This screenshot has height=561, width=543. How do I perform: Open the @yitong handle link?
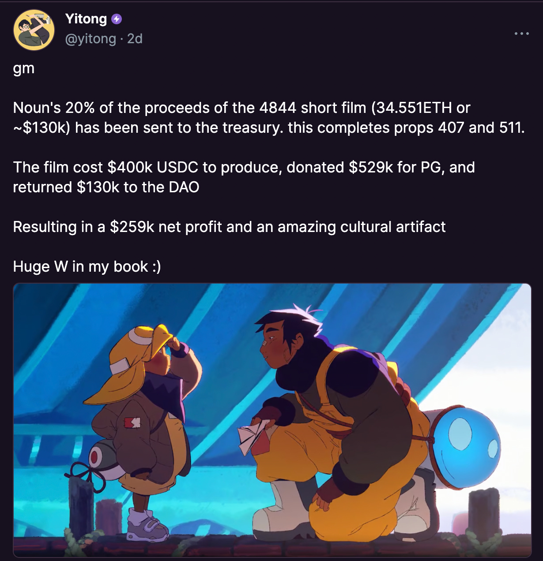(90, 39)
